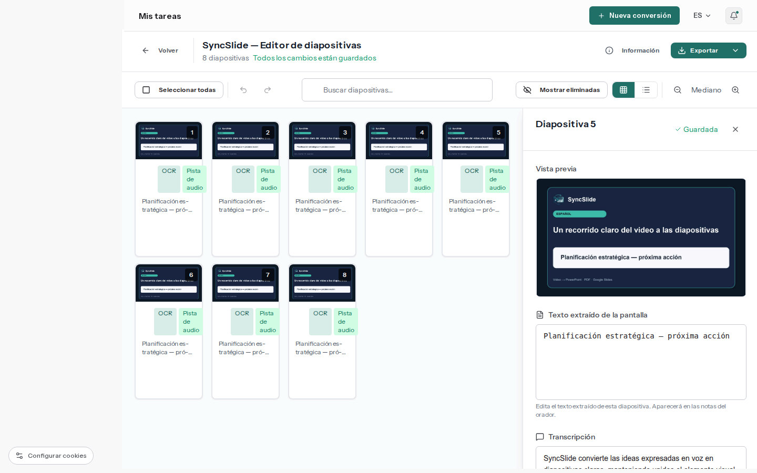This screenshot has height=473, width=757.
Task: Click the OCR tag on slide 1
Action: coord(169,179)
